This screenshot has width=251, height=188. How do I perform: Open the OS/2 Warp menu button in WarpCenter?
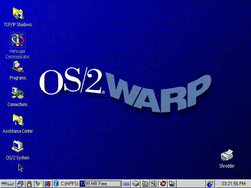[8, 184]
